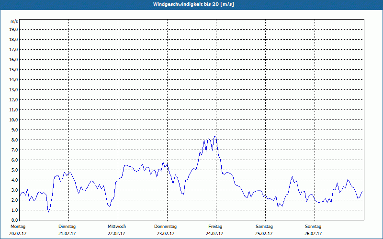This screenshot has height=239, width=383.
Task: Click the Freitag day label
Action: pyautogui.click(x=215, y=226)
